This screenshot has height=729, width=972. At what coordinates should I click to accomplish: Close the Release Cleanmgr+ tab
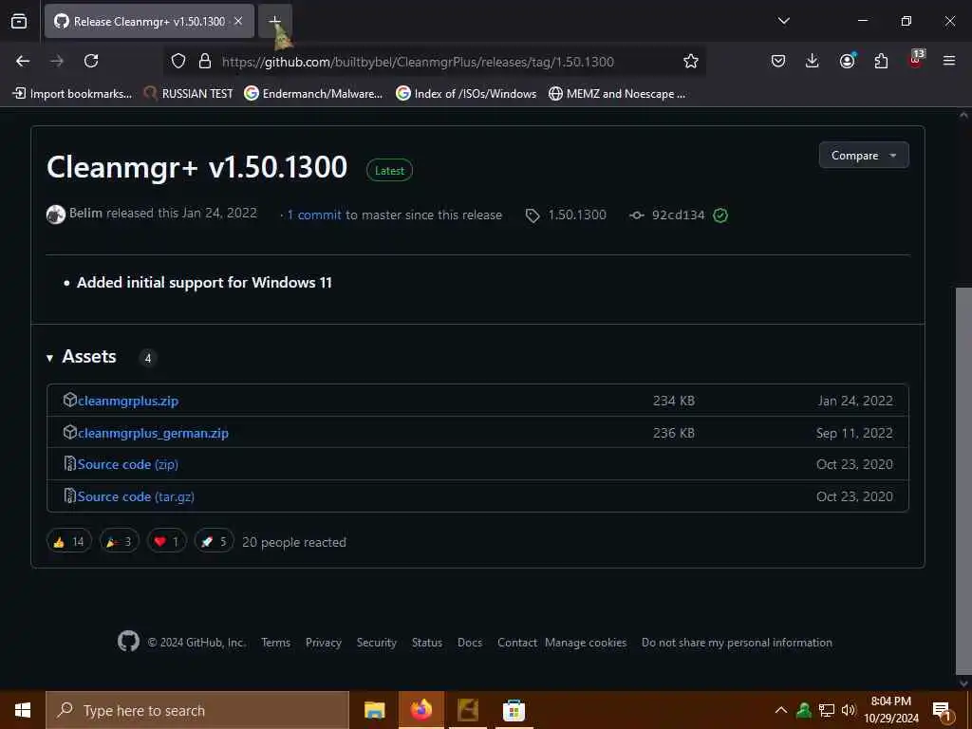pyautogui.click(x=238, y=21)
